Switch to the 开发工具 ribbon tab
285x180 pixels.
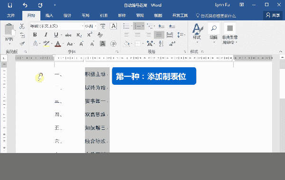click(x=180, y=16)
